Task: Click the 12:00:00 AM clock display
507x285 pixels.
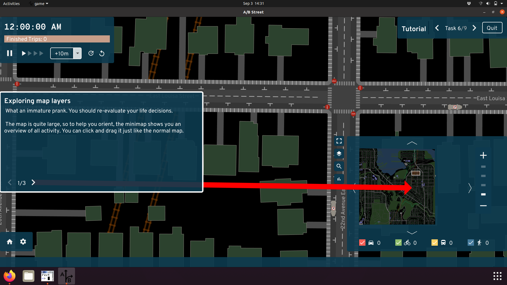Action: pos(33,27)
